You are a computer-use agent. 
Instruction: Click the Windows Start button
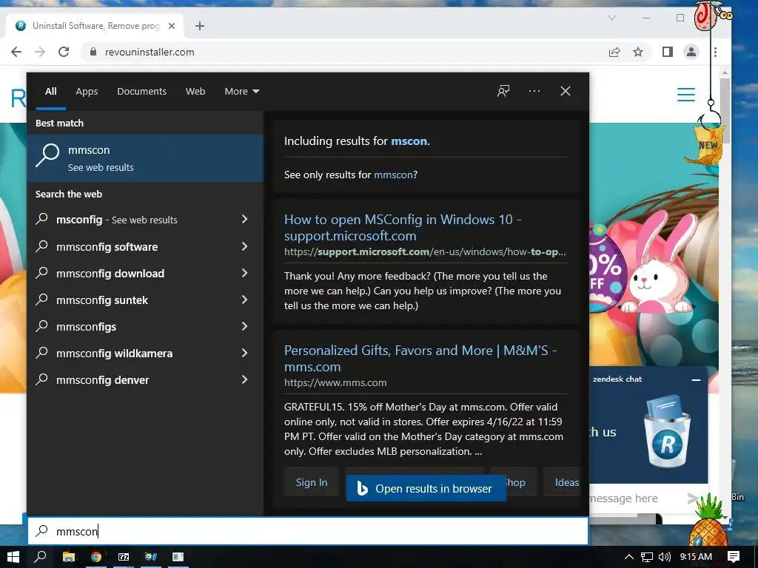[13, 557]
